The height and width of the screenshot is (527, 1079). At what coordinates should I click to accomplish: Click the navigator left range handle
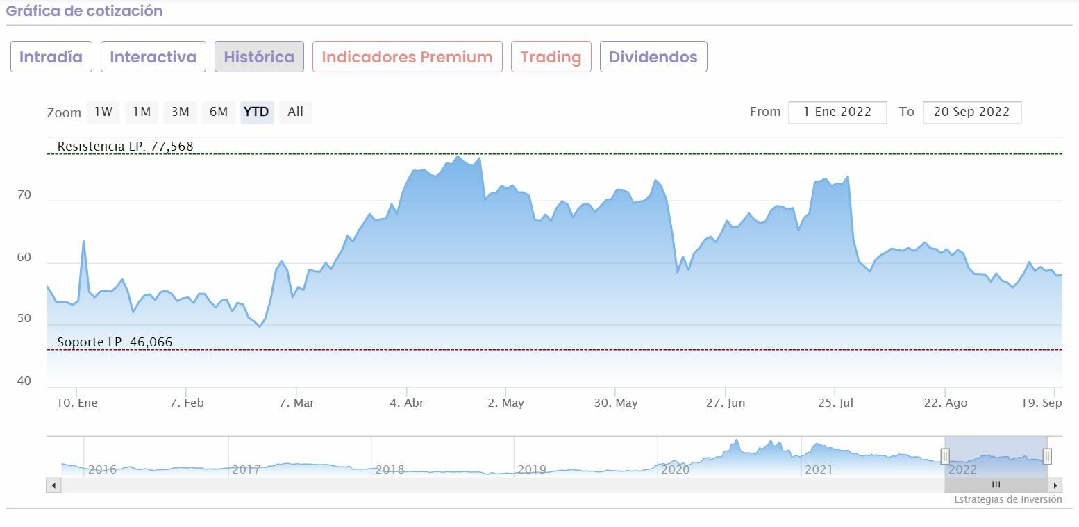click(x=945, y=456)
